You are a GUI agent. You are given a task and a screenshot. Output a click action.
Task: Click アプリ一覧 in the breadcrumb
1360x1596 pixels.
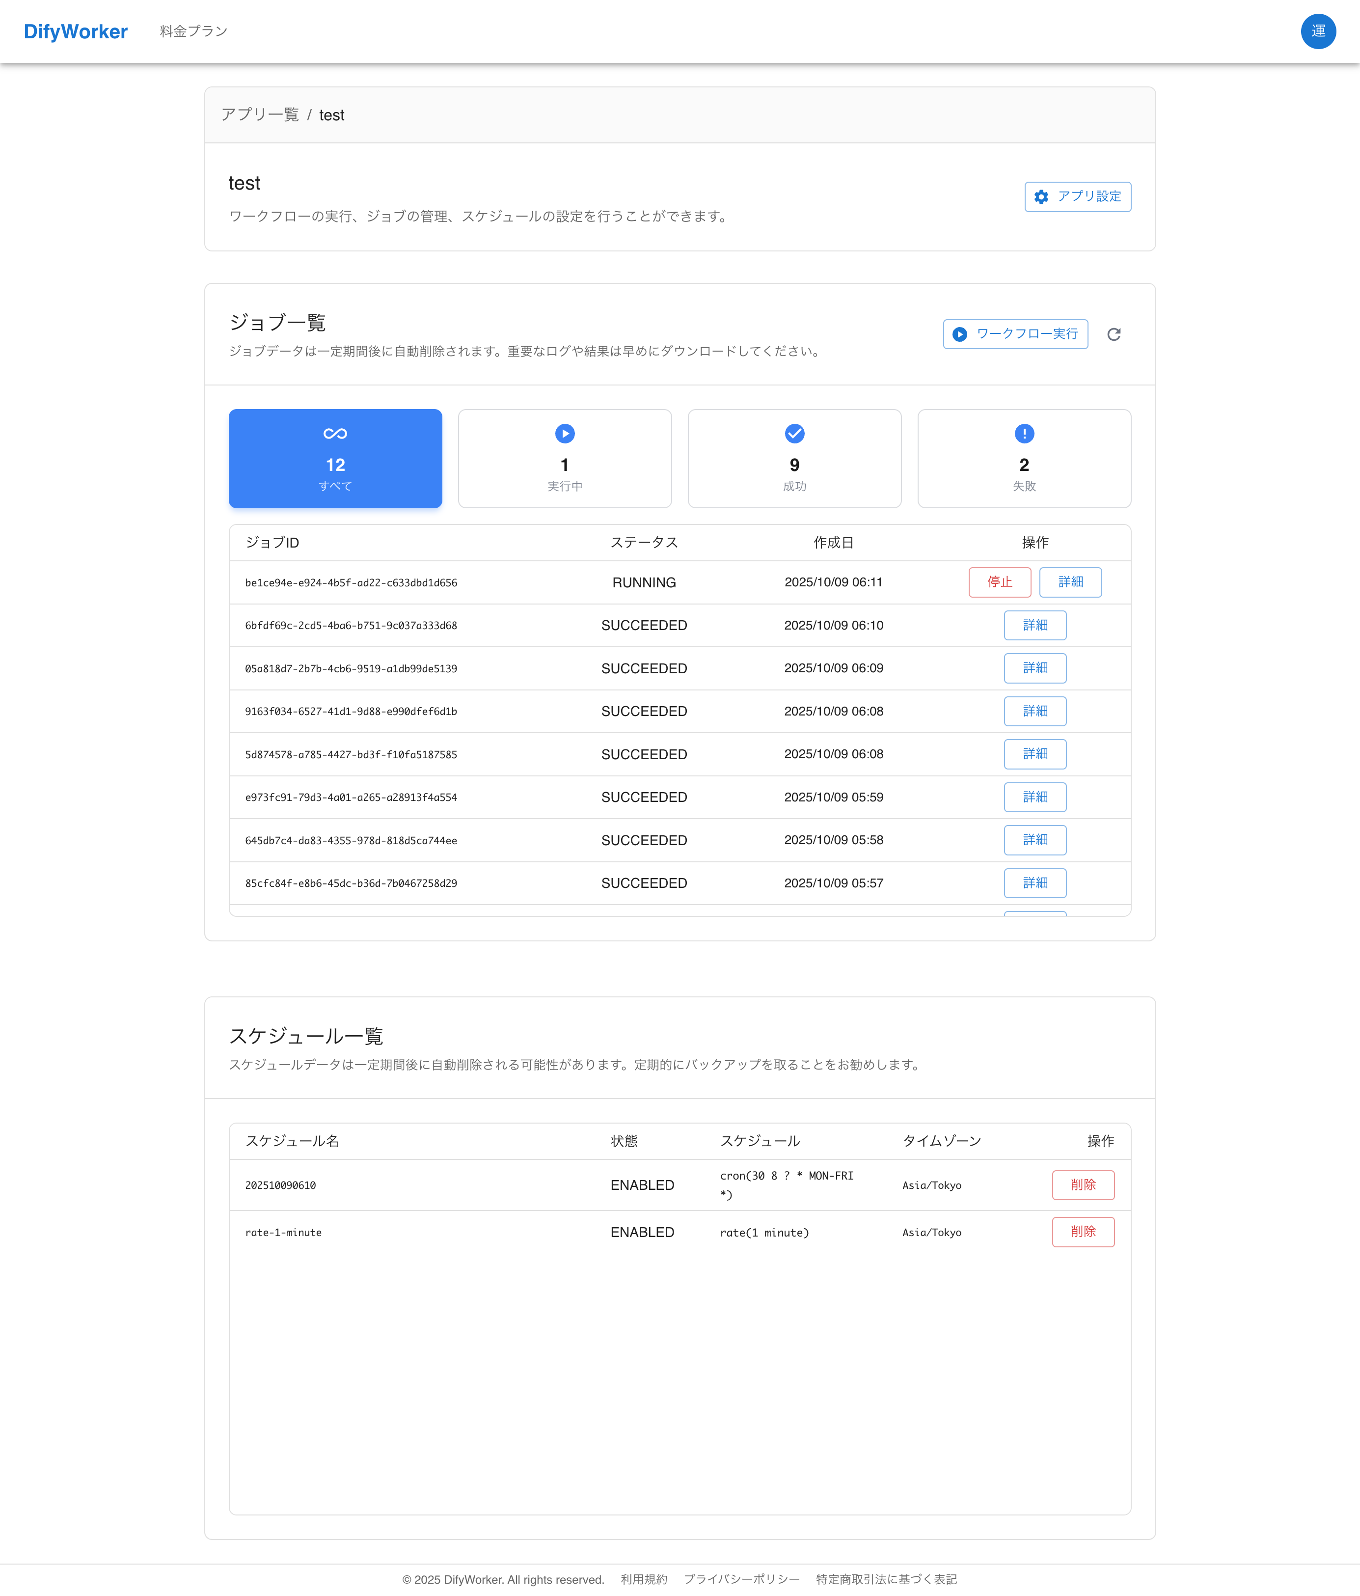pyautogui.click(x=260, y=115)
